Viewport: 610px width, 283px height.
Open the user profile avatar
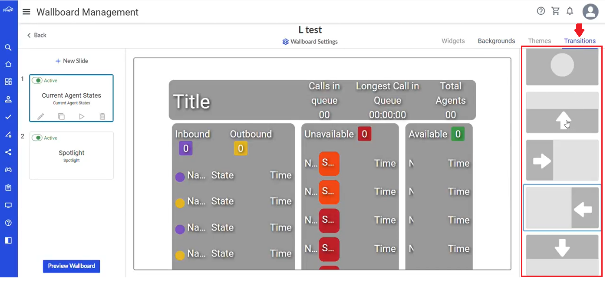pyautogui.click(x=590, y=12)
